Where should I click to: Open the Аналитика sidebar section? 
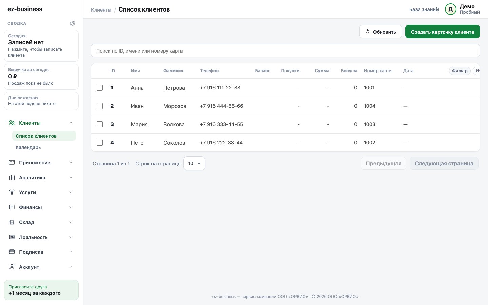(41, 178)
